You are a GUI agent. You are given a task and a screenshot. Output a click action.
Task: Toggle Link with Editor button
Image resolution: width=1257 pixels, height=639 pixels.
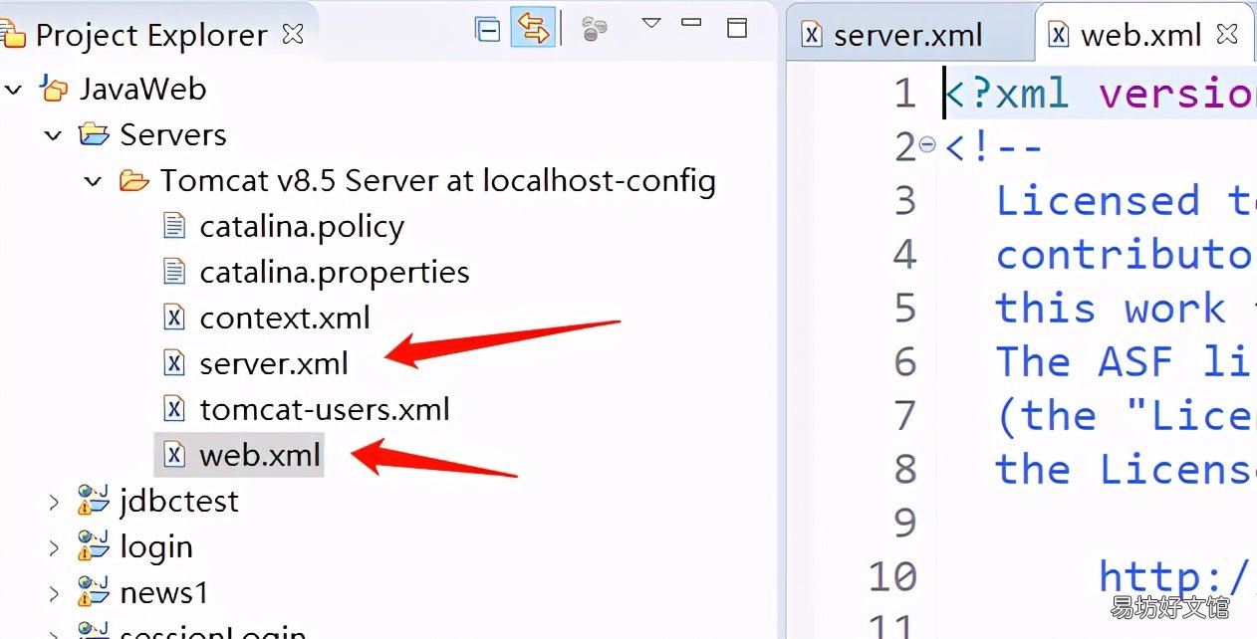point(533,29)
